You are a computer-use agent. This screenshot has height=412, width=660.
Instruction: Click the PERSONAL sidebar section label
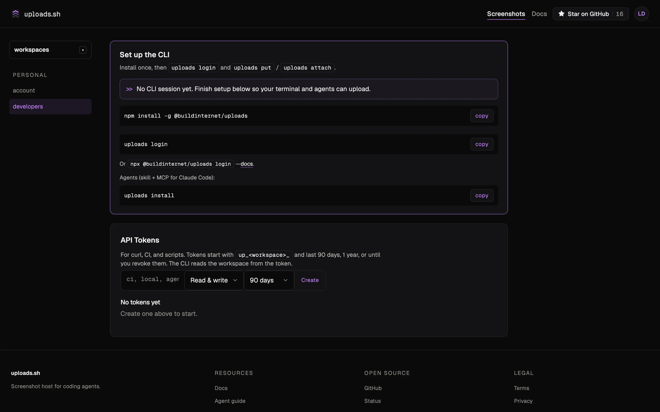(x=30, y=75)
